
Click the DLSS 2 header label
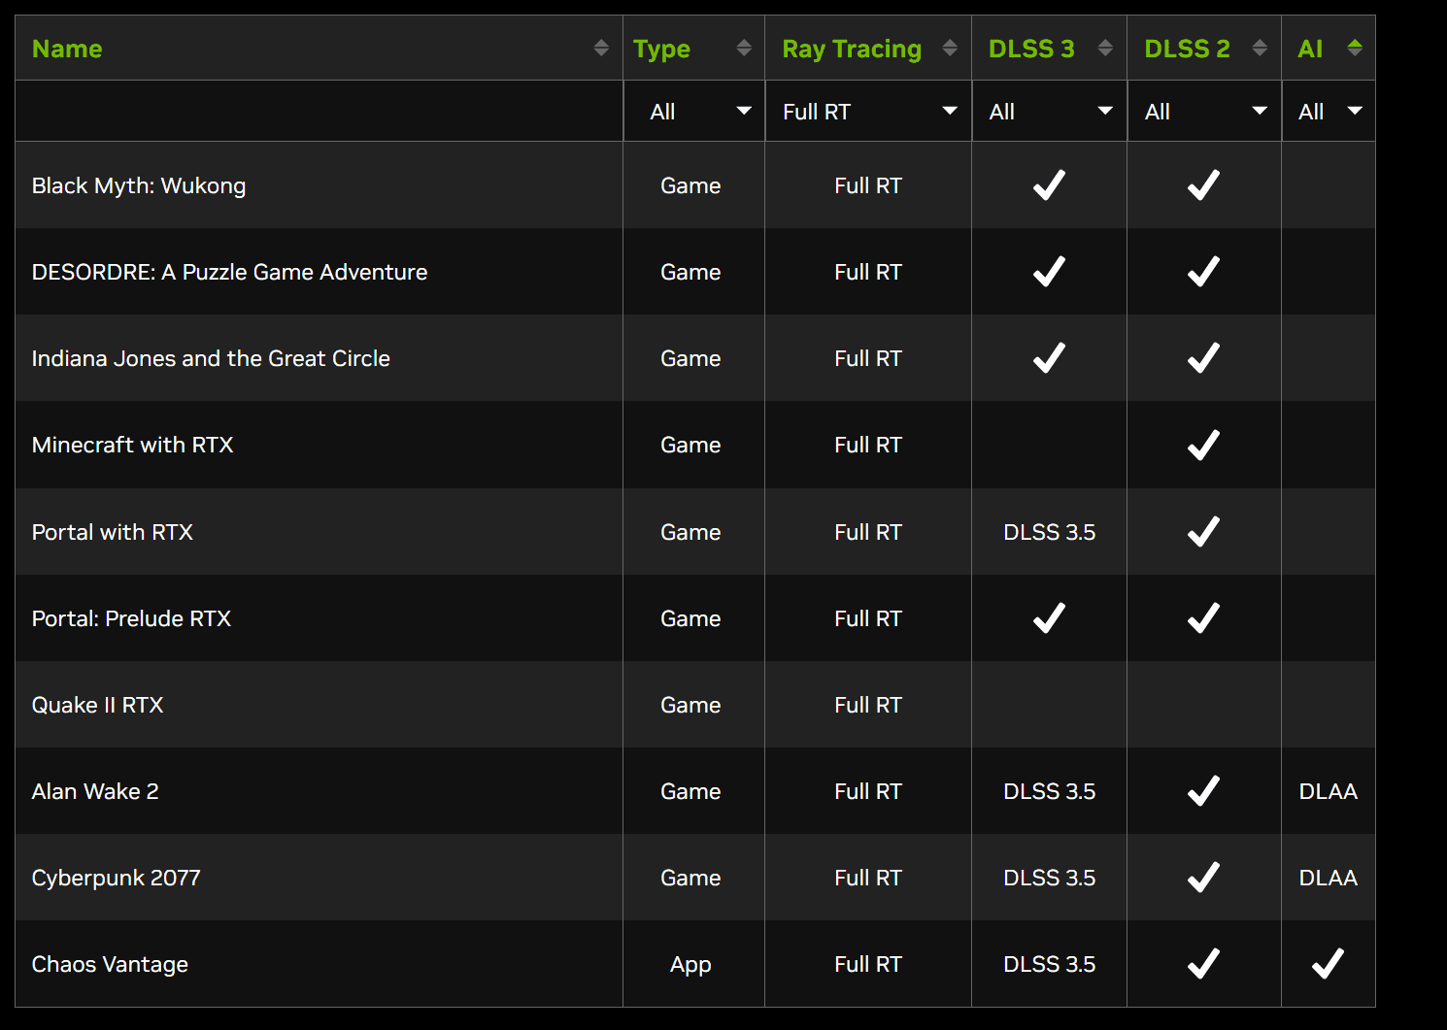[1187, 49]
